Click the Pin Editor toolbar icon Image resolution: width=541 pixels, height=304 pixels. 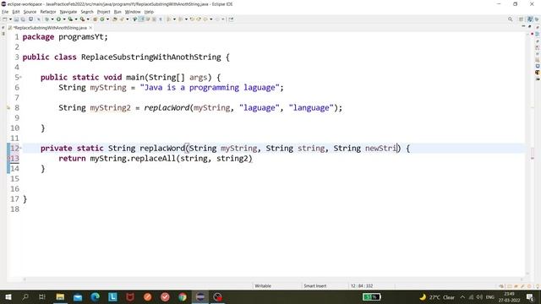tap(231, 19)
